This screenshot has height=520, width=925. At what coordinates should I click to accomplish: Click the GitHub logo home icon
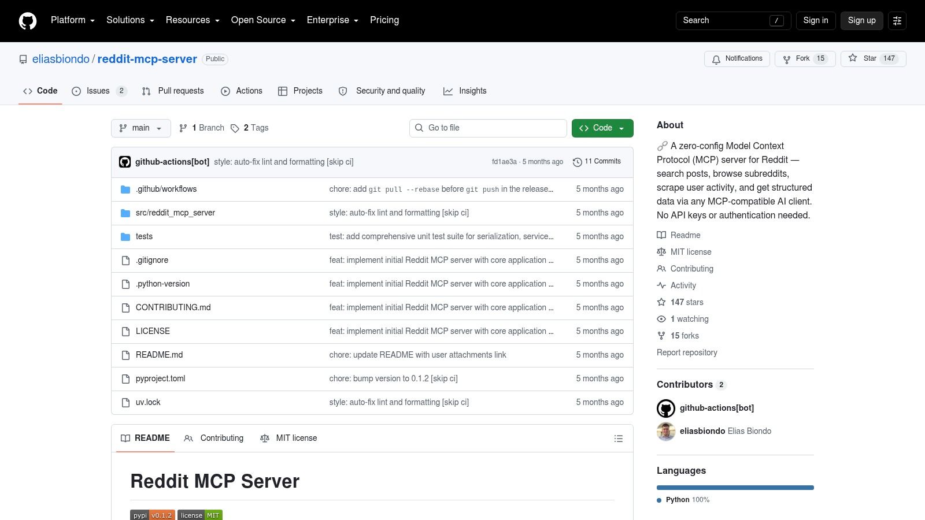[28, 21]
